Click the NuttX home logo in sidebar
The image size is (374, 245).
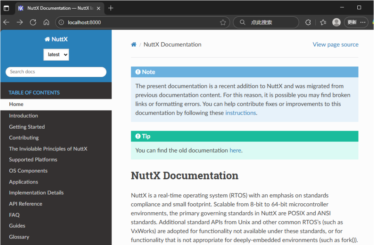[56, 39]
